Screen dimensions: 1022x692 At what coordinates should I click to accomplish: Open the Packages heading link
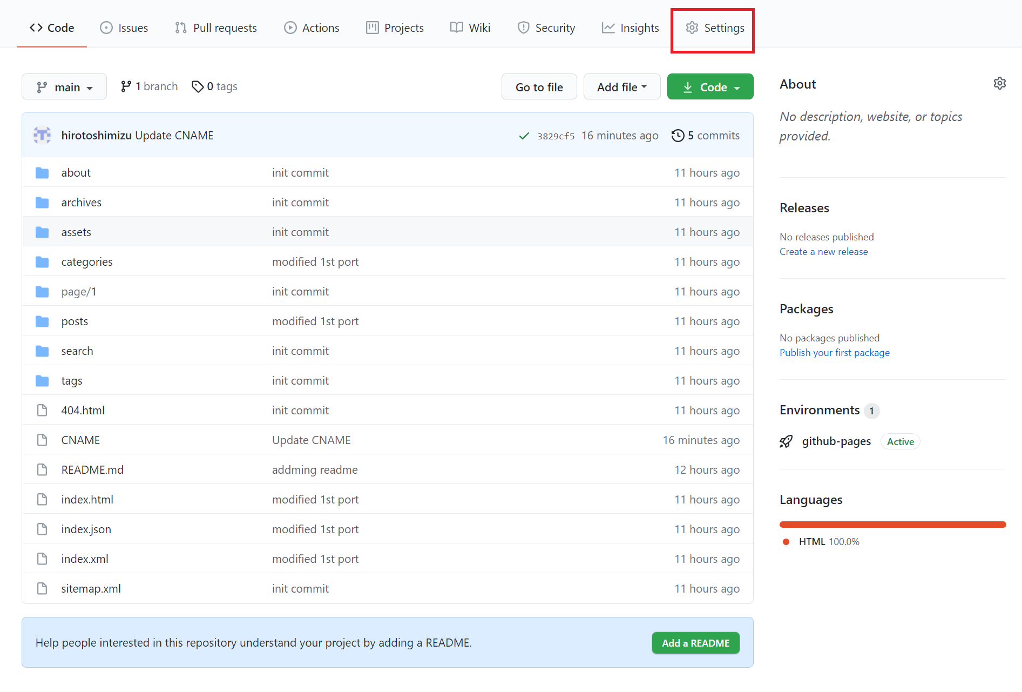coord(806,309)
